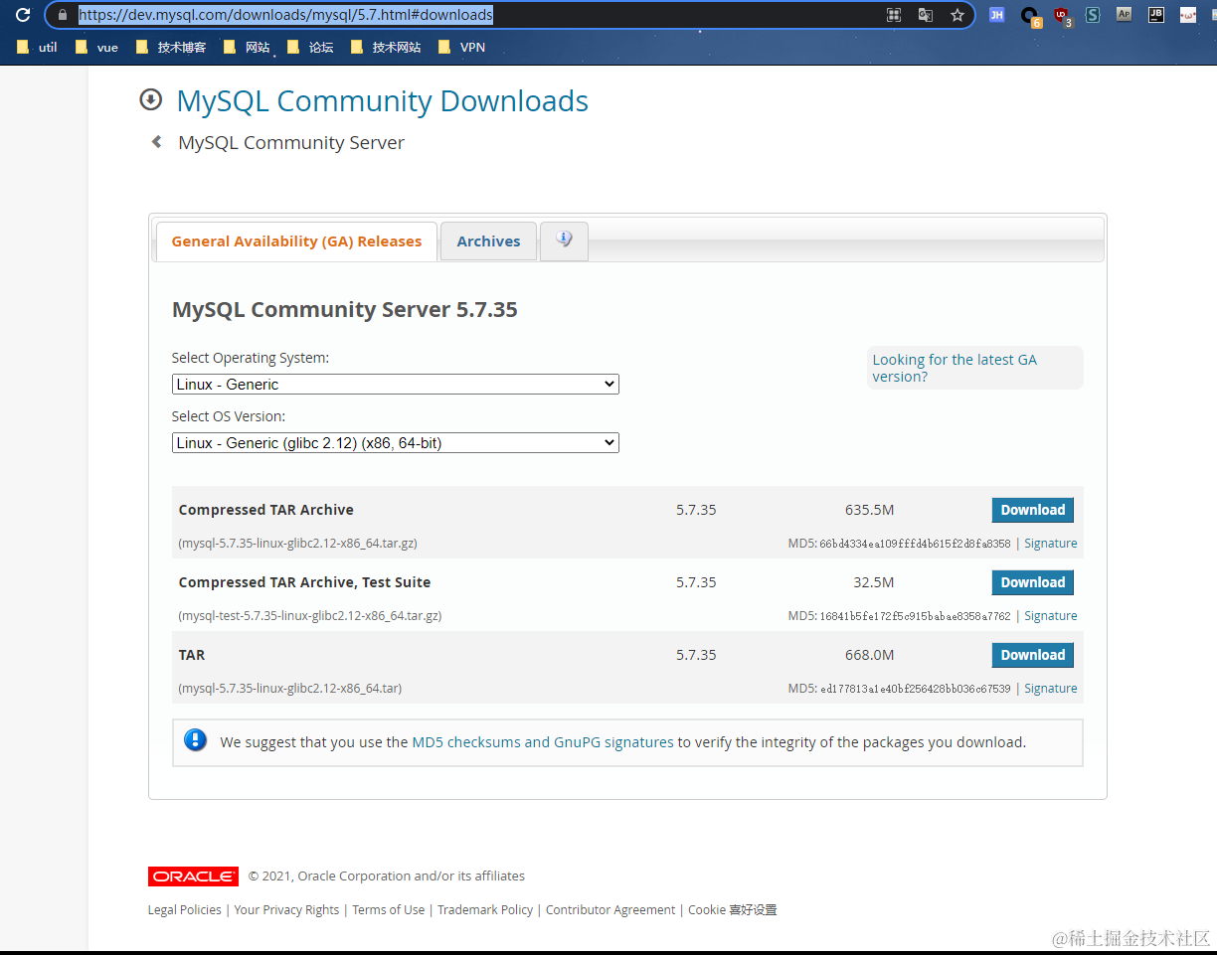The width and height of the screenshot is (1217, 955).
Task: Click MD5 value starting with 16841b5f
Action: (915, 616)
